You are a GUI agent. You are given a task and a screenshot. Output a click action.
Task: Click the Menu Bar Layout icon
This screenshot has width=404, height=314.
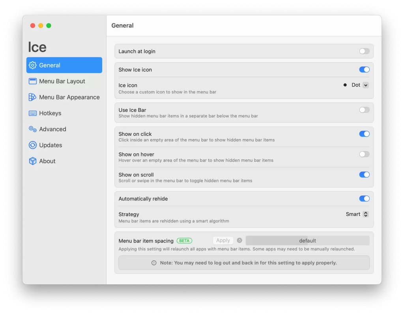pyautogui.click(x=32, y=81)
